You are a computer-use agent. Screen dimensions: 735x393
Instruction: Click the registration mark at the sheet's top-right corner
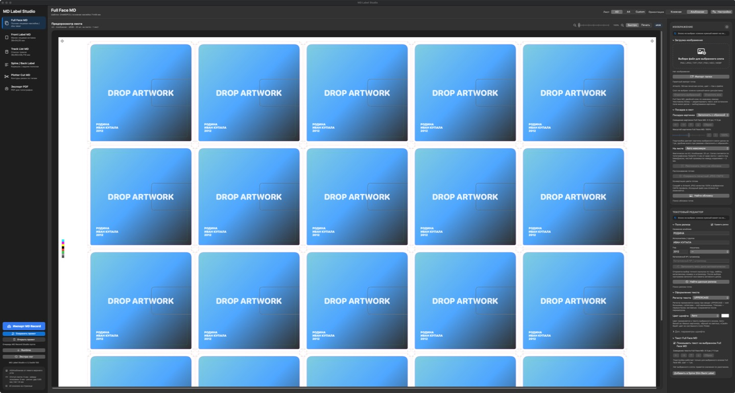[652, 41]
